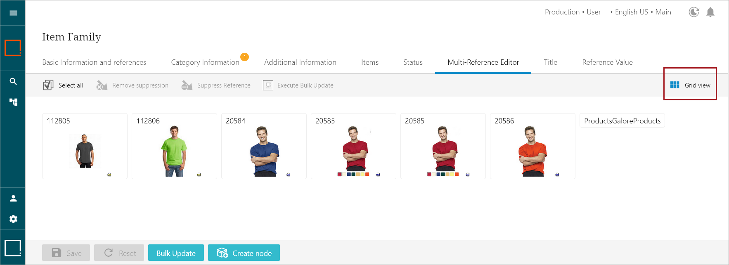Image resolution: width=729 pixels, height=265 pixels.
Task: Check the Select all checkbox
Action: pos(48,85)
